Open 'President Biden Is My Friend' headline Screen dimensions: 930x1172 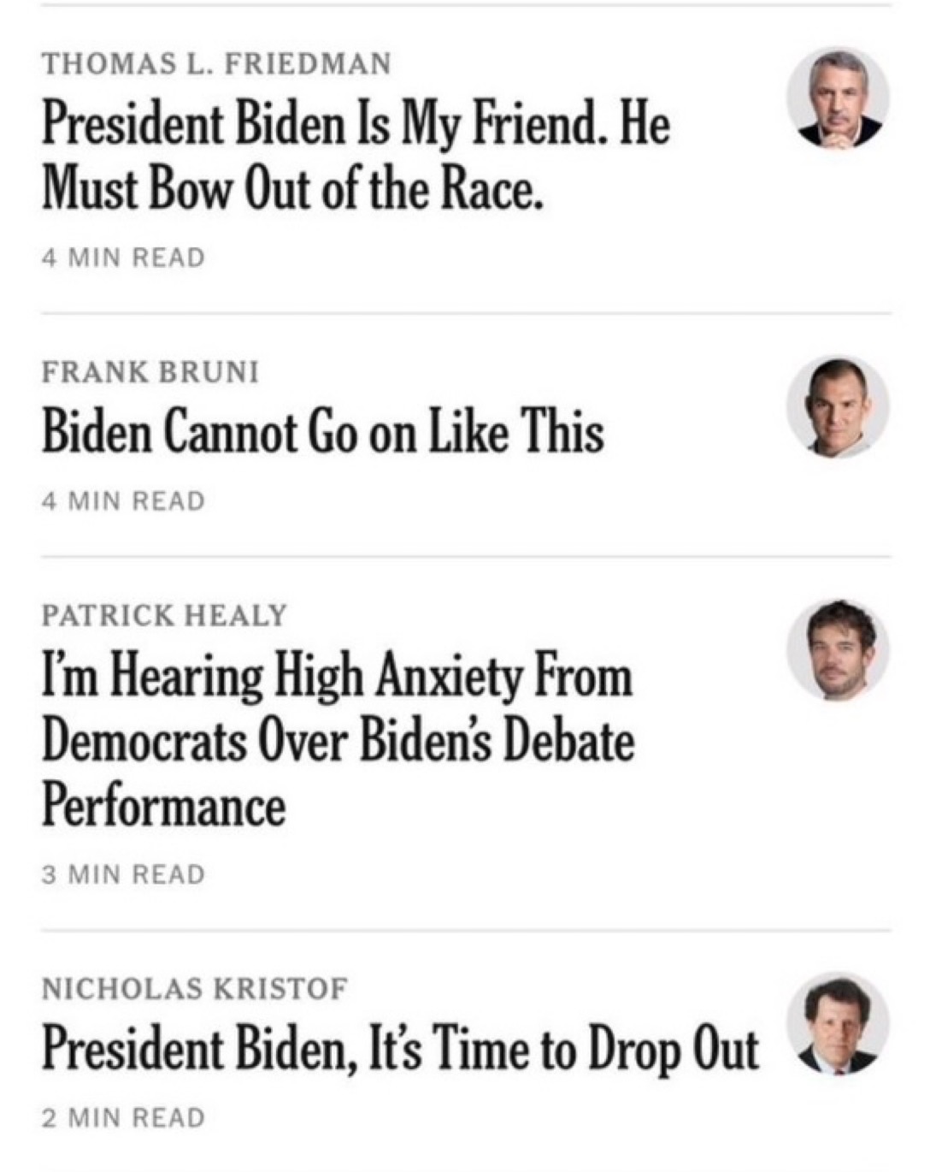(x=356, y=156)
